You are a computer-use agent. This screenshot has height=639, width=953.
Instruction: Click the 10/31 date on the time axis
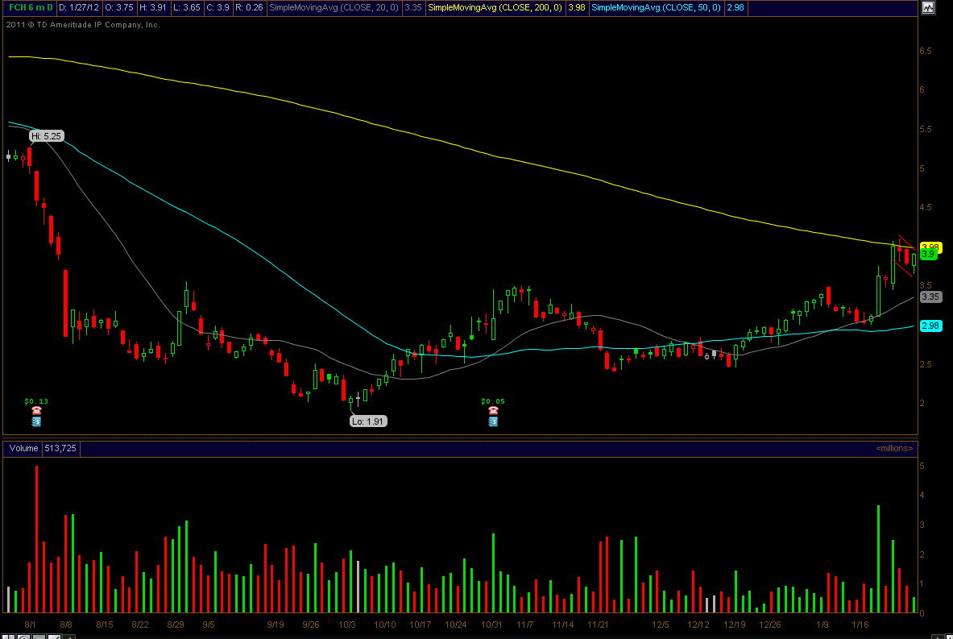point(491,624)
